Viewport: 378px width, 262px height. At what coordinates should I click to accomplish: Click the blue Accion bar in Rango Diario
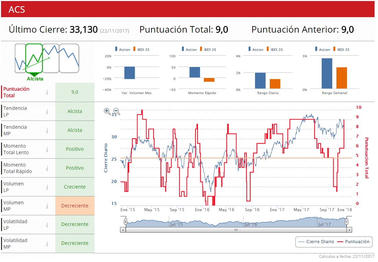point(260,81)
